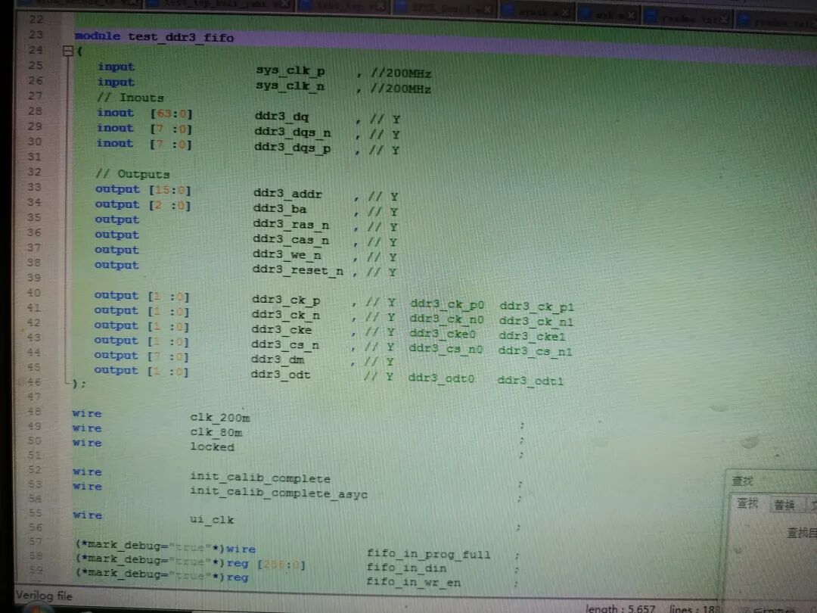Click the ddr3_cke0 comment text

point(443,334)
